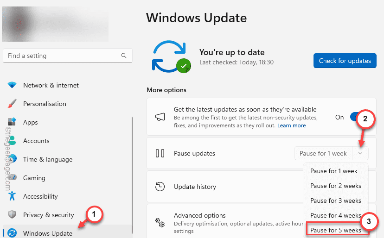The height and width of the screenshot is (238, 384).
Task: Open Update history
Action: pyautogui.click(x=261, y=187)
